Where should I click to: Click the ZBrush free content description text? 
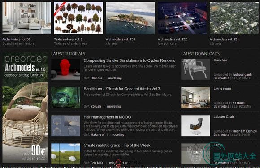[x=128, y=95]
